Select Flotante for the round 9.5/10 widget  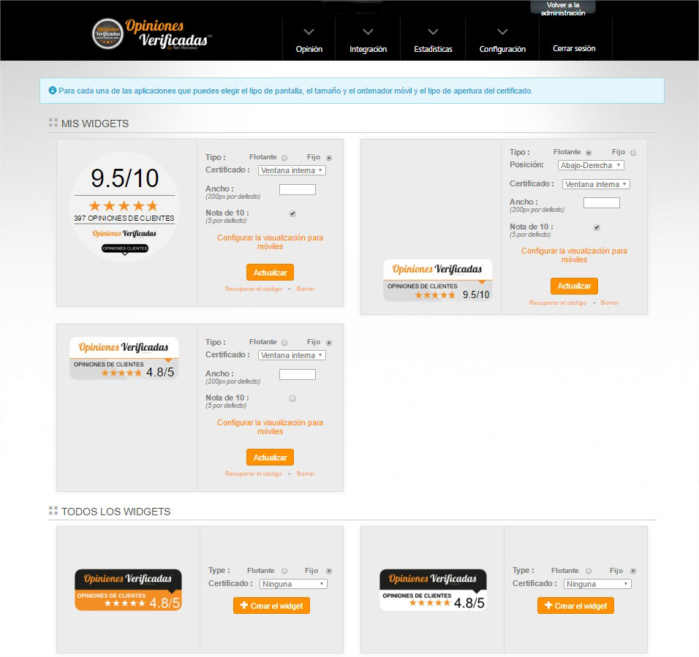284,158
